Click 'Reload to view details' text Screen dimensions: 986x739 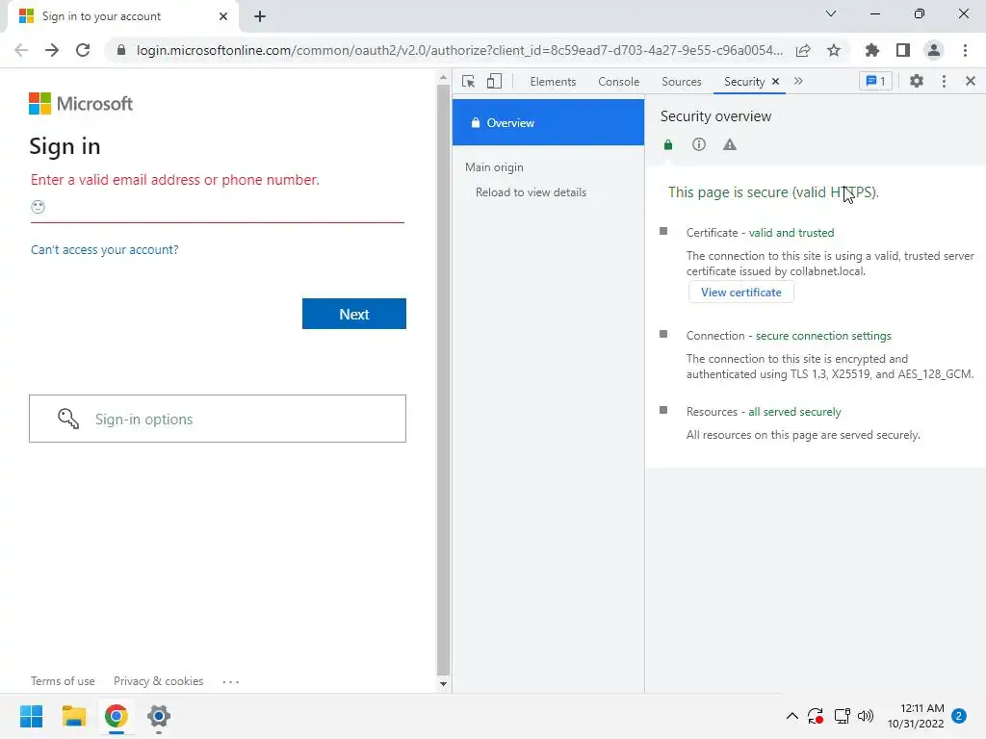[531, 192]
